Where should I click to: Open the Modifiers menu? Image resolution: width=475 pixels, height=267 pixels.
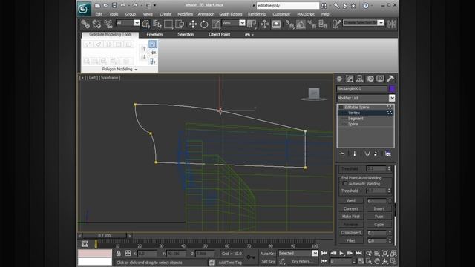point(185,14)
